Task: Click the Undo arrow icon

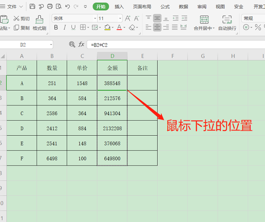Action: click(68, 7)
